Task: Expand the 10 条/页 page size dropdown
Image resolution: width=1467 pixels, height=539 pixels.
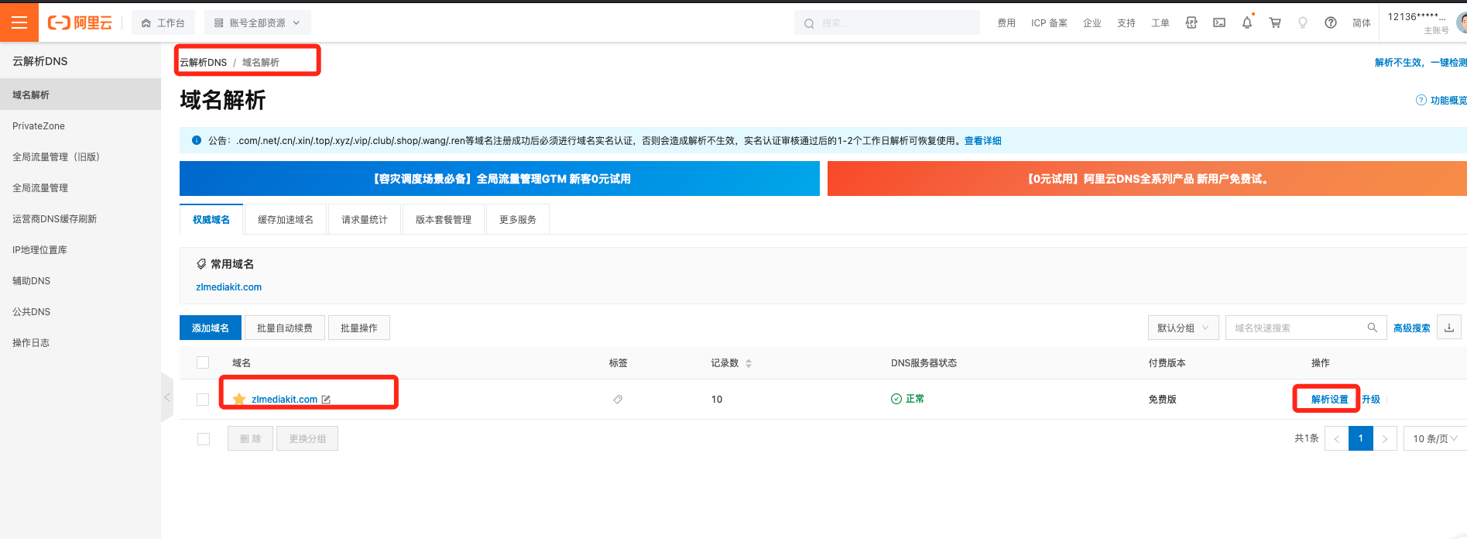Action: (x=1434, y=438)
